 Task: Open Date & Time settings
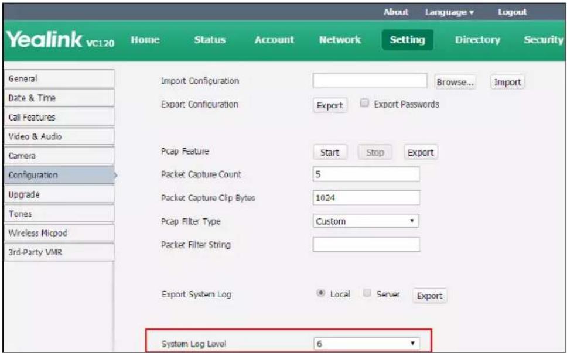click(x=60, y=98)
